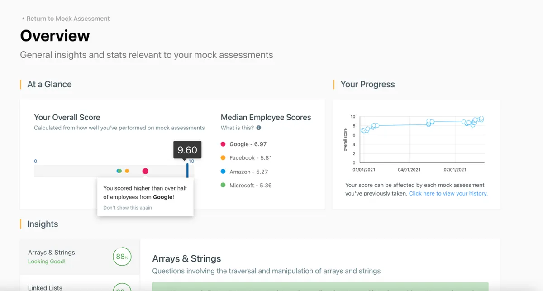Click the orange Facebook marker on score bar

(x=127, y=171)
